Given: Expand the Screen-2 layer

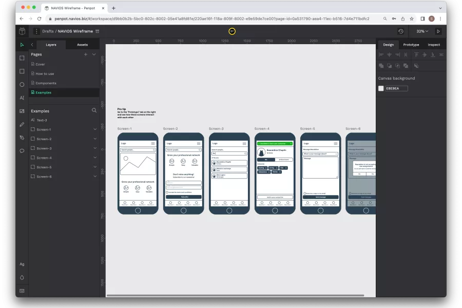Looking at the screenshot, I should coord(95,139).
